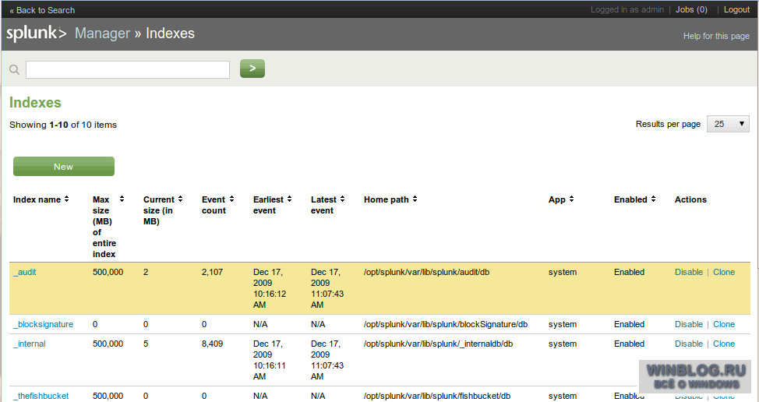This screenshot has width=759, height=402.
Task: Click _internal Earliest event 10:16:11 AM cell
Action: point(269,360)
